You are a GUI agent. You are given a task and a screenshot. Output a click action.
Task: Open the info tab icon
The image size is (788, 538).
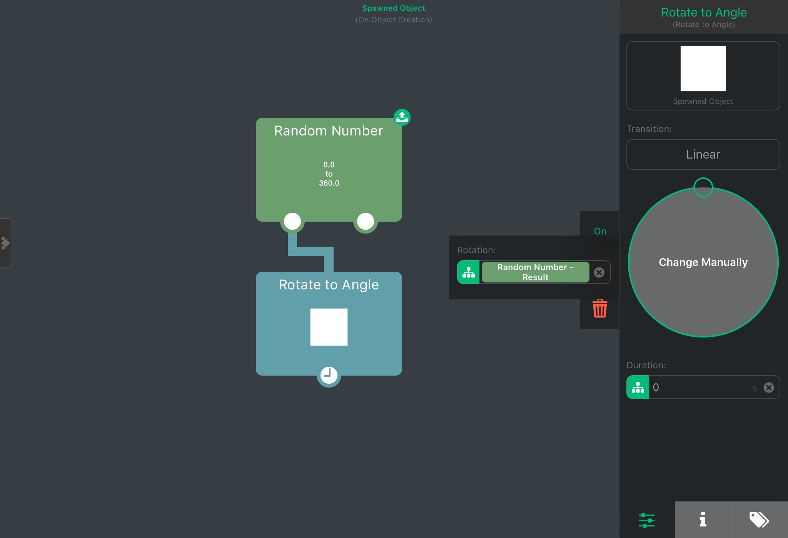pyautogui.click(x=703, y=520)
